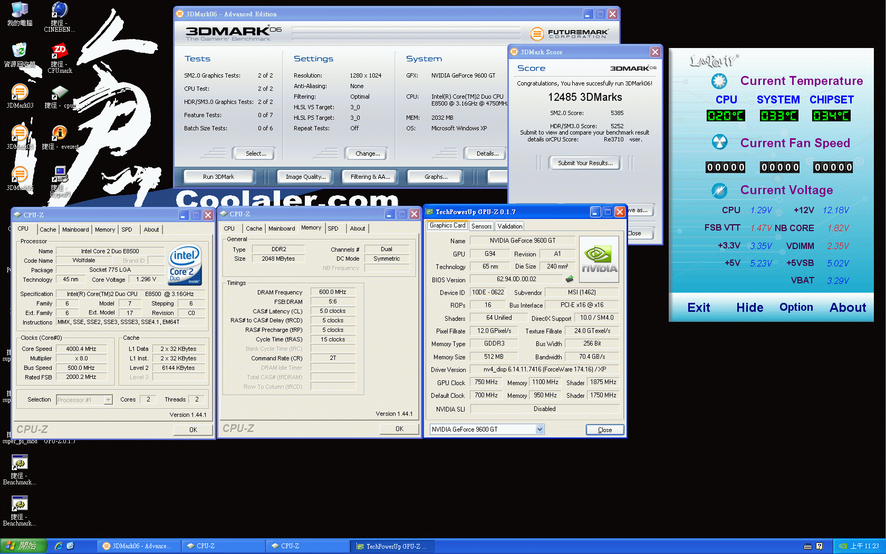Open About tab in the CPU-Z Memory-timings window
Viewport: 886px width, 554px height.
point(358,228)
